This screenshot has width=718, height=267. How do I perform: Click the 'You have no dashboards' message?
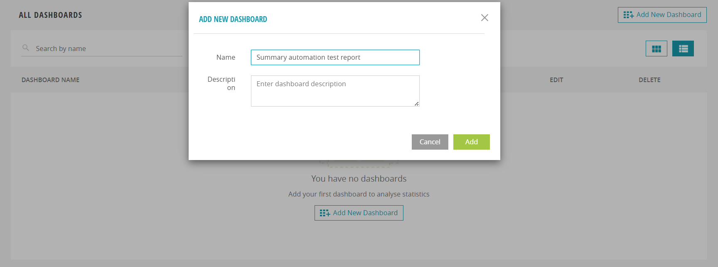coord(359,179)
